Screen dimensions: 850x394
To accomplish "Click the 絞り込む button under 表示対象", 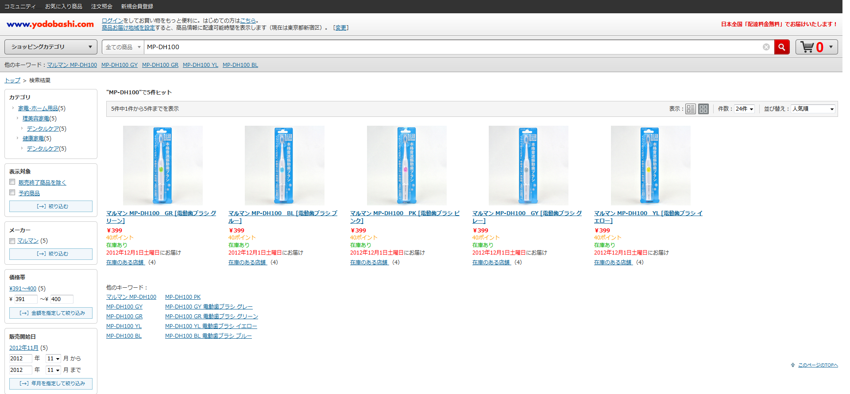I will click(51, 206).
